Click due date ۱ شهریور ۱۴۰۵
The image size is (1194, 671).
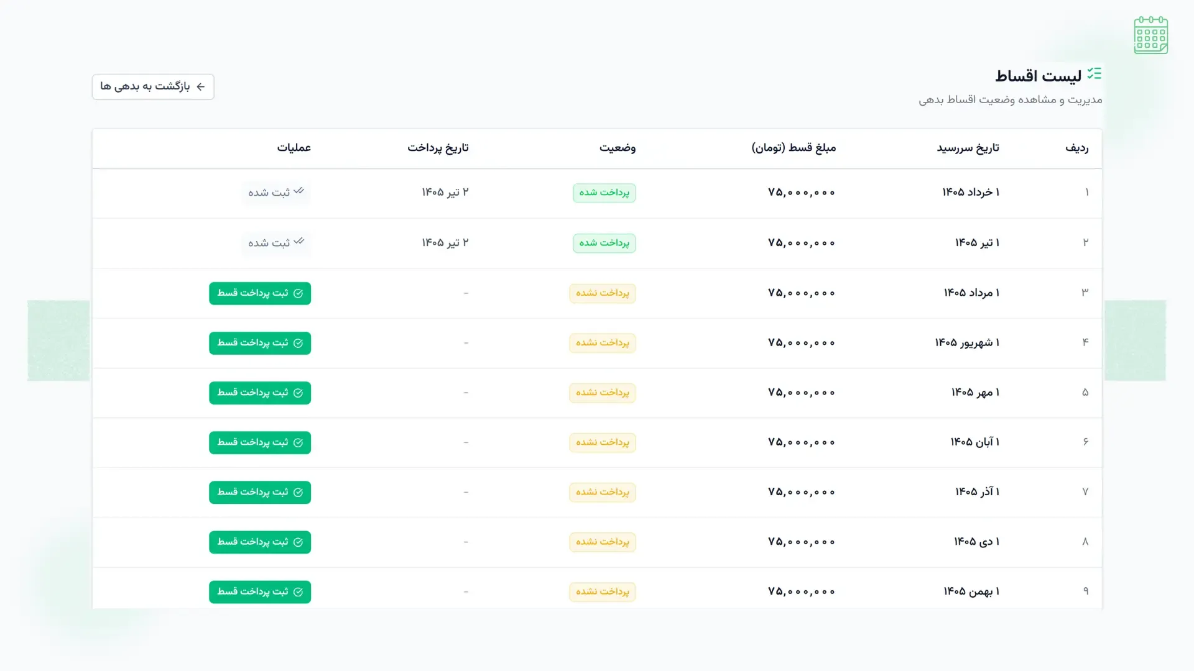point(967,343)
